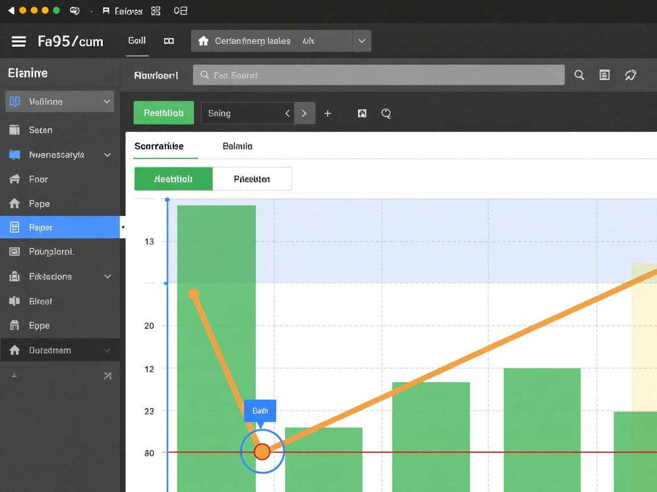
Task: Switch to the Balmiia tab
Action: [x=237, y=146]
